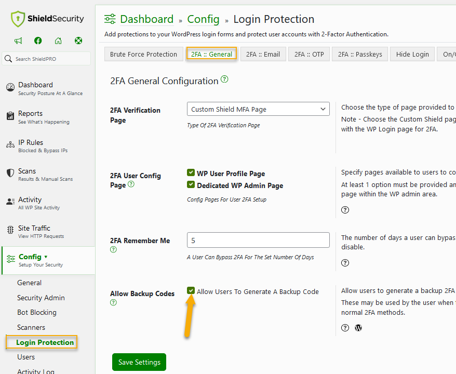Open Security Admin submenu item
The image size is (456, 374).
(x=41, y=298)
